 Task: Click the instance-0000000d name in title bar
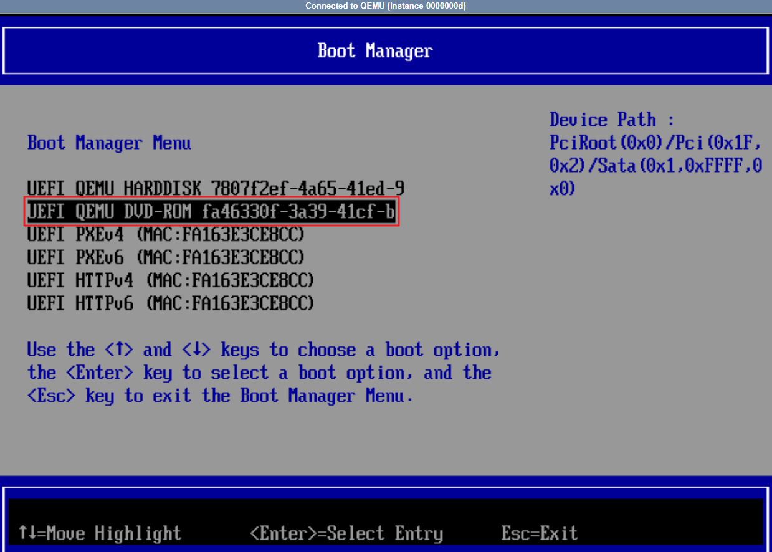[x=426, y=6]
